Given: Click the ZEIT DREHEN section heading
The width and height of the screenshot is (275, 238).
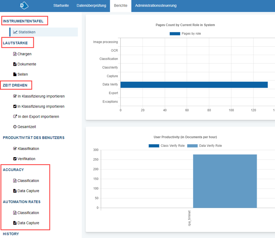Looking at the screenshot, I should [15, 85].
